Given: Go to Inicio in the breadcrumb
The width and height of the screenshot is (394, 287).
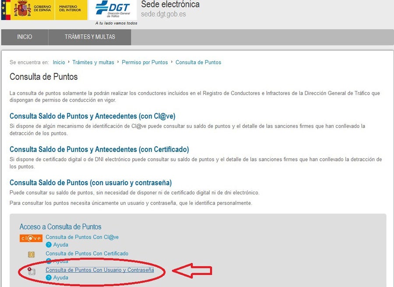Looking at the screenshot, I should 59,62.
